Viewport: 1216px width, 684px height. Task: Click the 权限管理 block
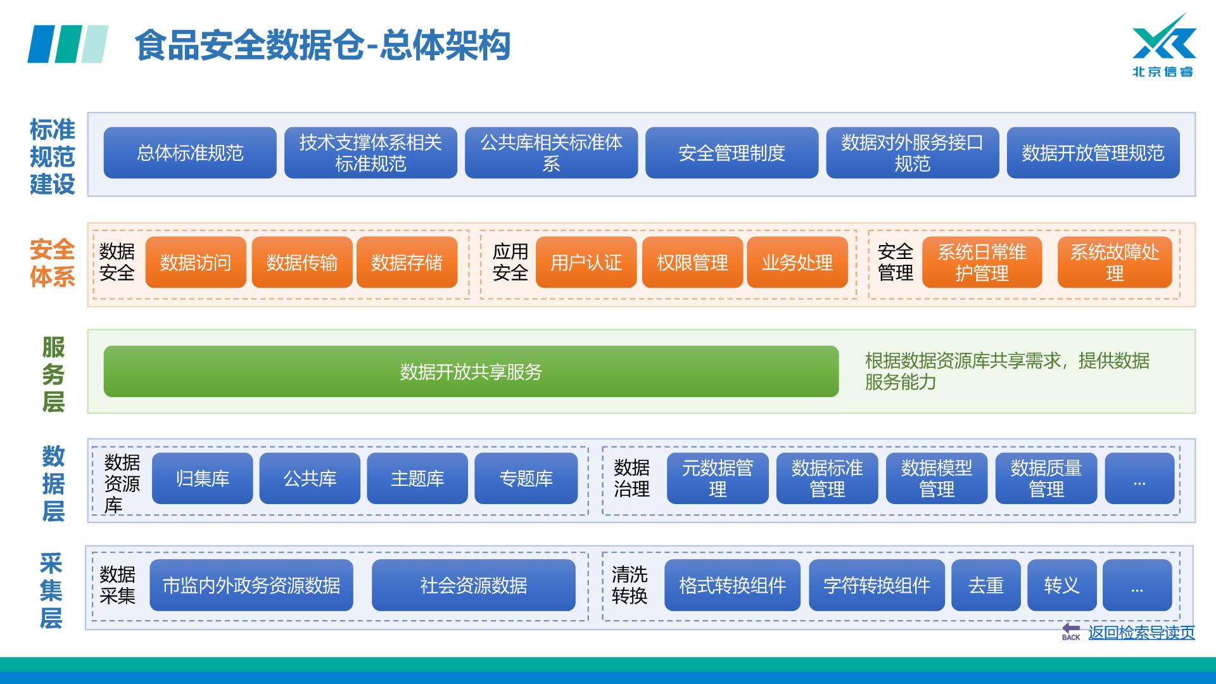coord(692,262)
